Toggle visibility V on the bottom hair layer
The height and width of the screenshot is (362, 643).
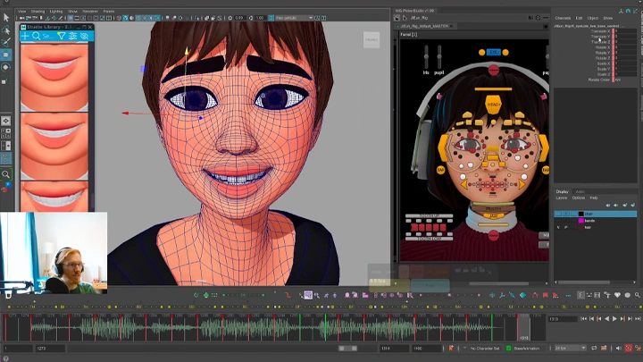point(559,228)
